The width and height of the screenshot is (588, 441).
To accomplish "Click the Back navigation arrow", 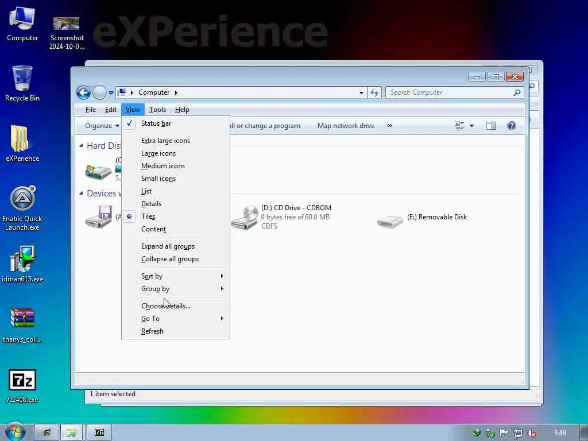I will (83, 92).
